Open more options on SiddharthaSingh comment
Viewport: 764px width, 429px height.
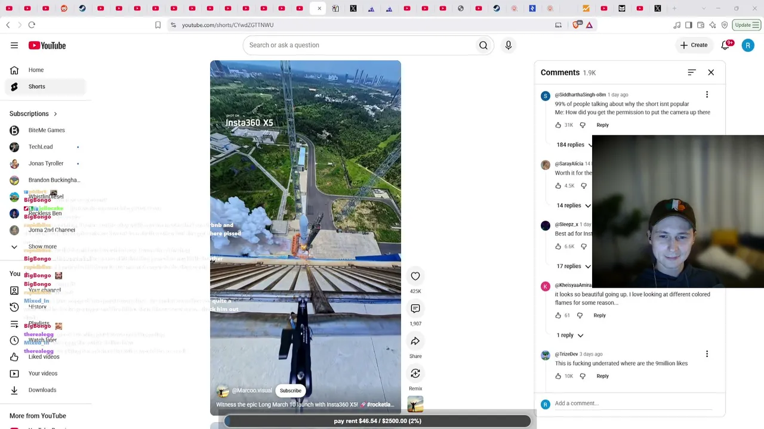click(707, 95)
